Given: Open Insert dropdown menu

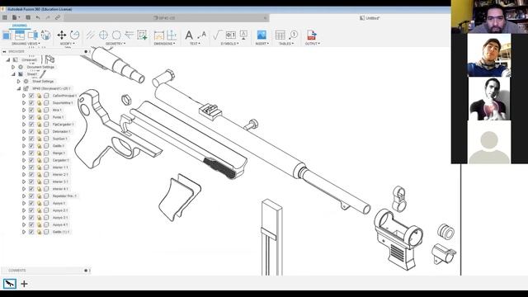Looking at the screenshot, I should 262,44.
